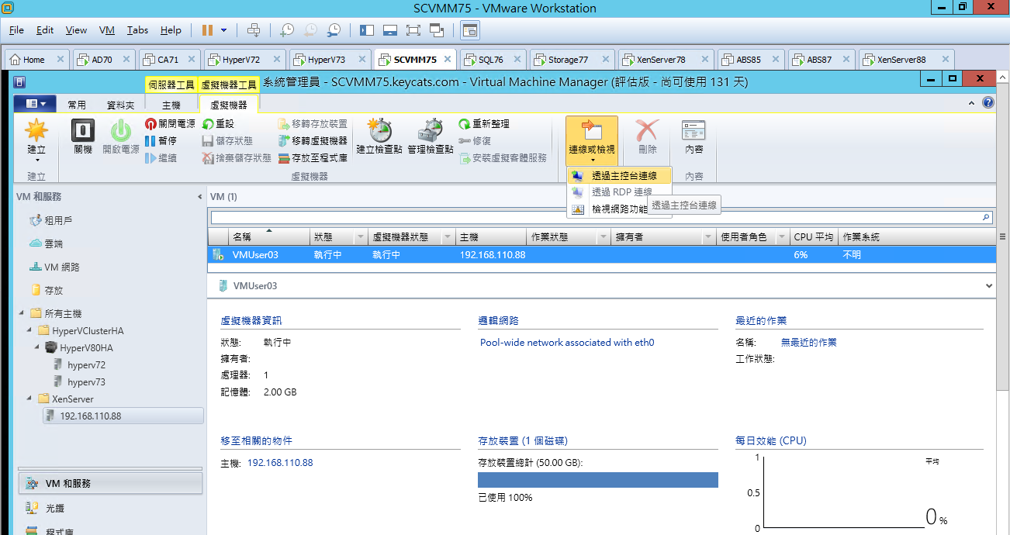The width and height of the screenshot is (1010, 535).
Task: Collapse the HyperV80HA tree node
Action: click(37, 348)
